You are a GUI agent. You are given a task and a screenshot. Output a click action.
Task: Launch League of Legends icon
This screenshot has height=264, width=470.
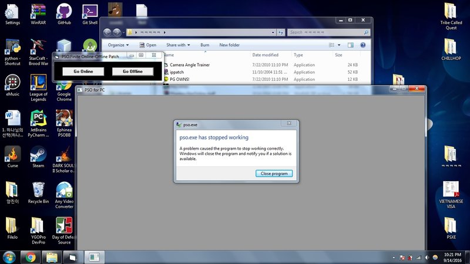pyautogui.click(x=38, y=88)
